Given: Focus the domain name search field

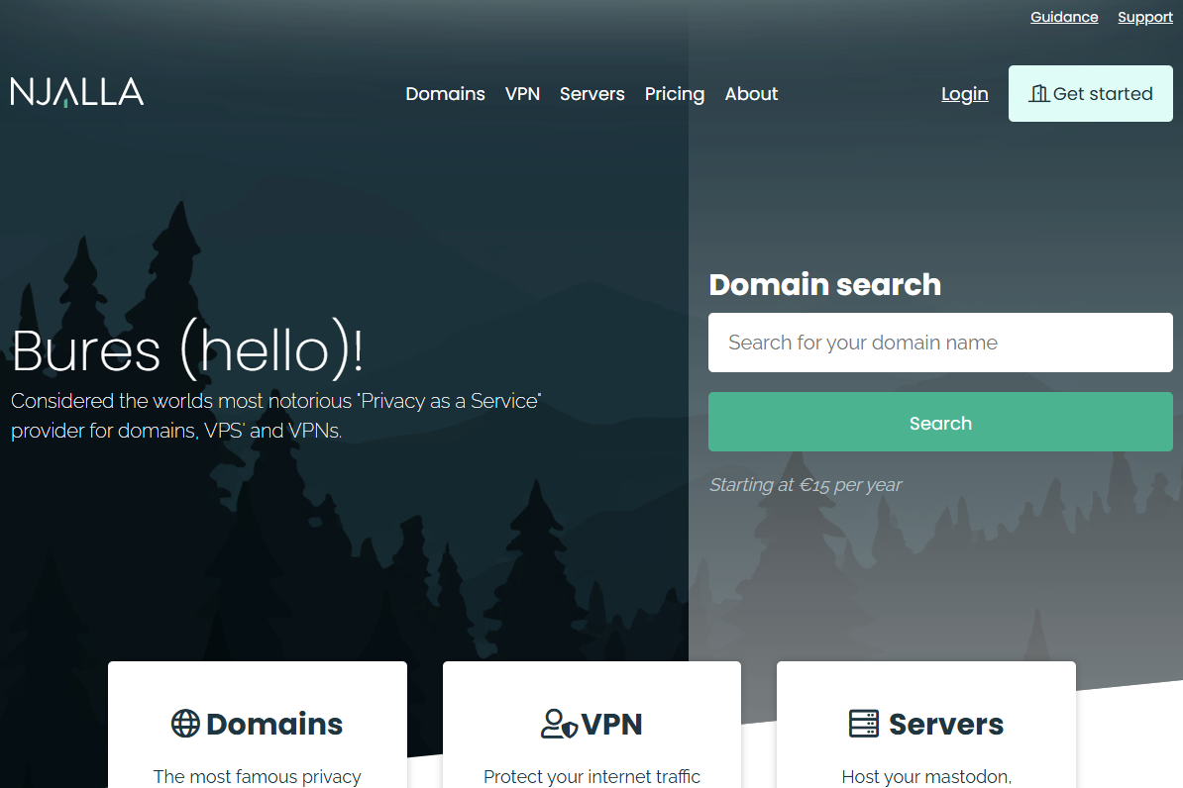Looking at the screenshot, I should point(940,343).
